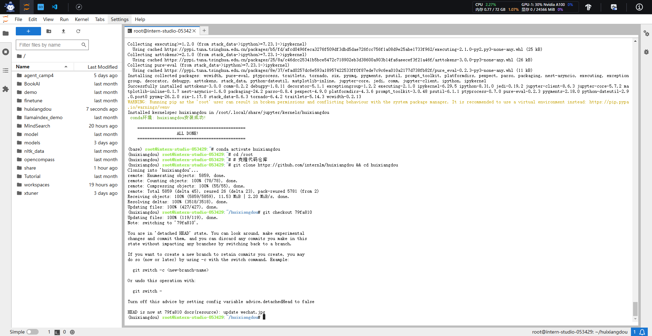Image resolution: width=652 pixels, height=336 pixels.
Task: Select the MindSearch folder
Action: [x=67, y=126]
